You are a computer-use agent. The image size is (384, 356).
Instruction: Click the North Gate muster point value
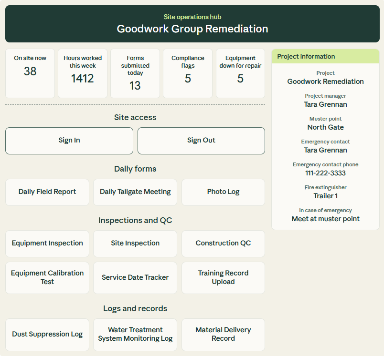[x=325, y=127]
